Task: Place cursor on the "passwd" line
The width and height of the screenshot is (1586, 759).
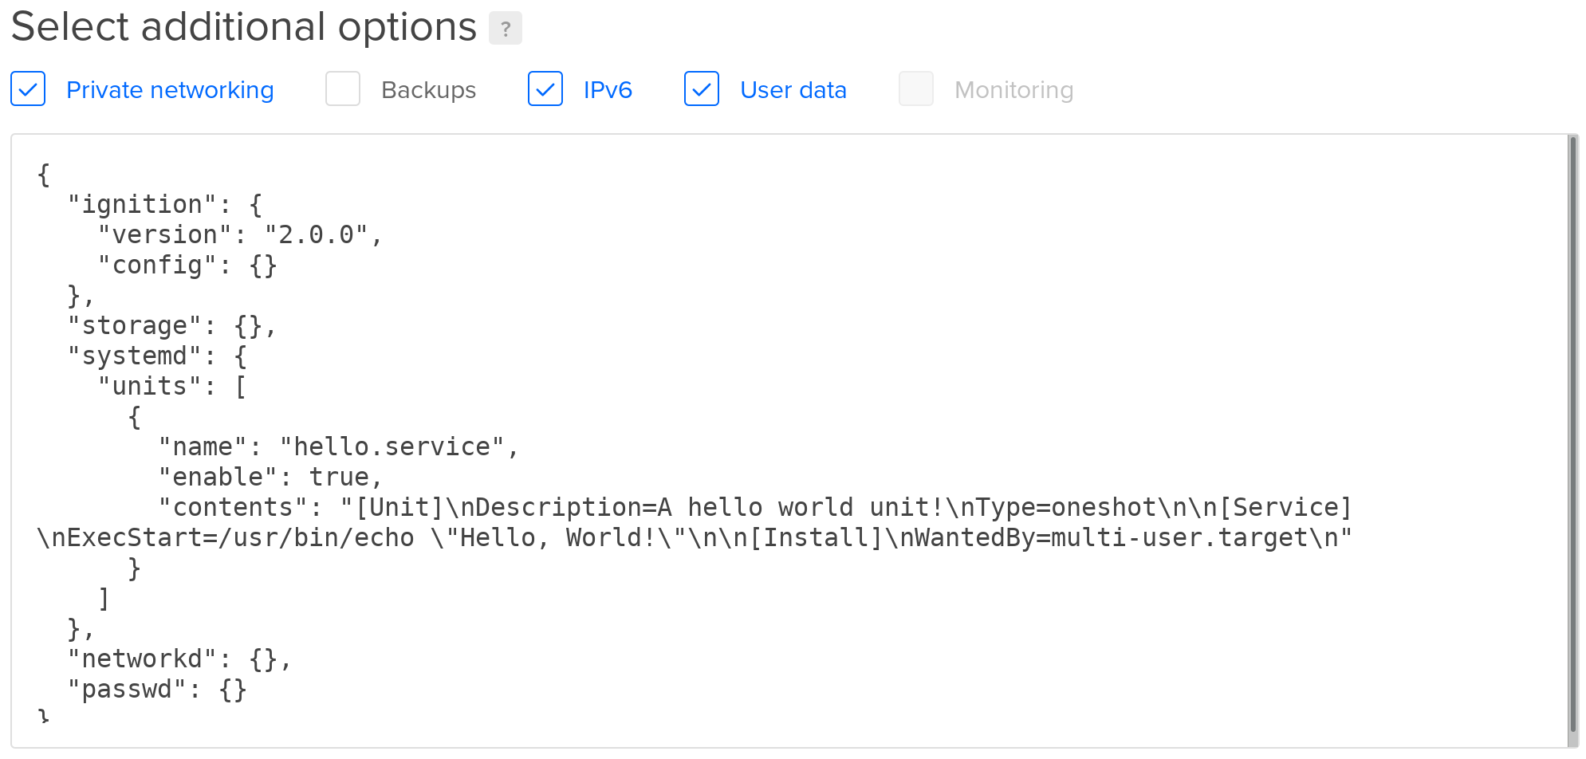Action: pos(156,690)
